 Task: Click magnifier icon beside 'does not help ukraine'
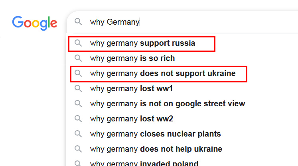pos(78,149)
